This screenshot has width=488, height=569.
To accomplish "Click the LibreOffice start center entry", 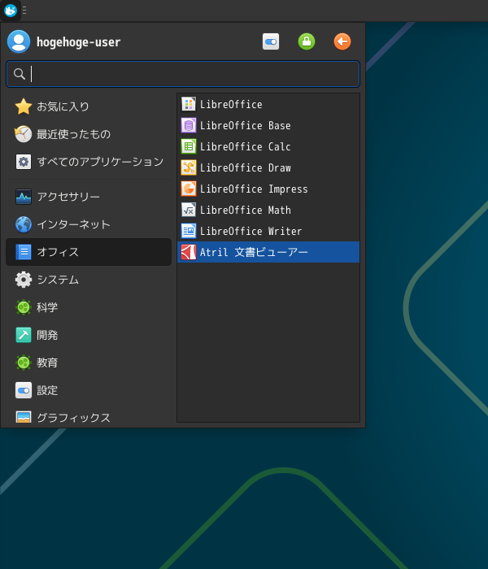I will click(x=231, y=105).
